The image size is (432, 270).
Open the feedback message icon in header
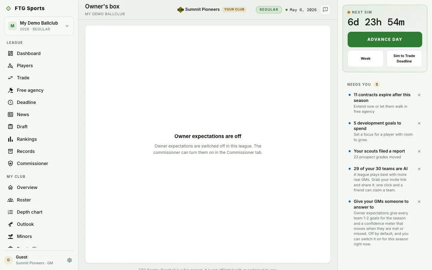325,10
